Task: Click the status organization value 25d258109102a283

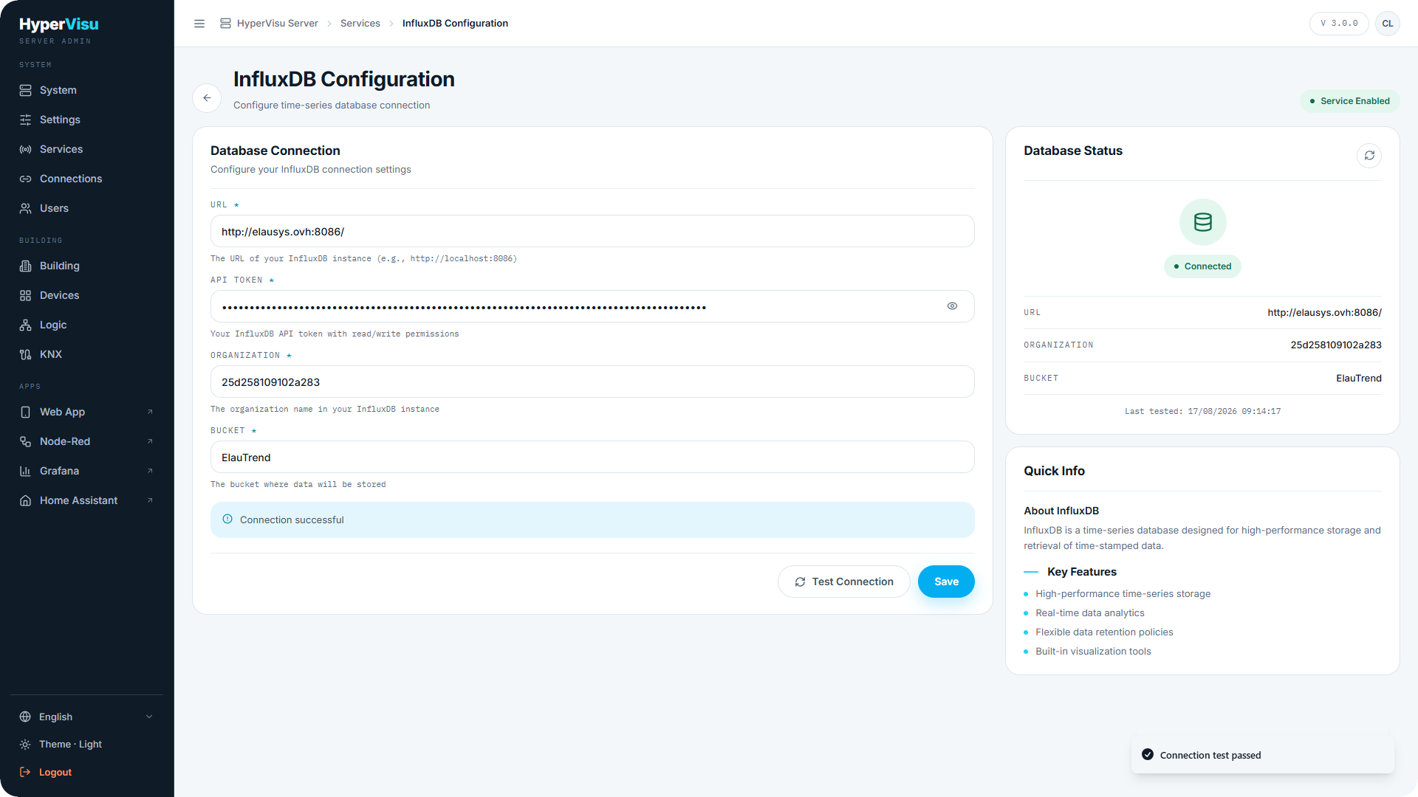Action: [x=1336, y=345]
